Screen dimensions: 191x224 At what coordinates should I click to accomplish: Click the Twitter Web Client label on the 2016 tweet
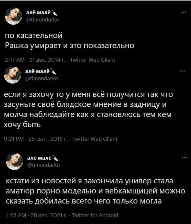pos(95,139)
